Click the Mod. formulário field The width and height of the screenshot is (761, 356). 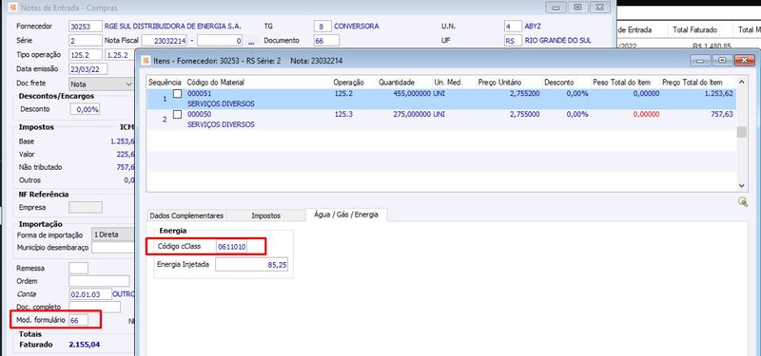[79, 320]
